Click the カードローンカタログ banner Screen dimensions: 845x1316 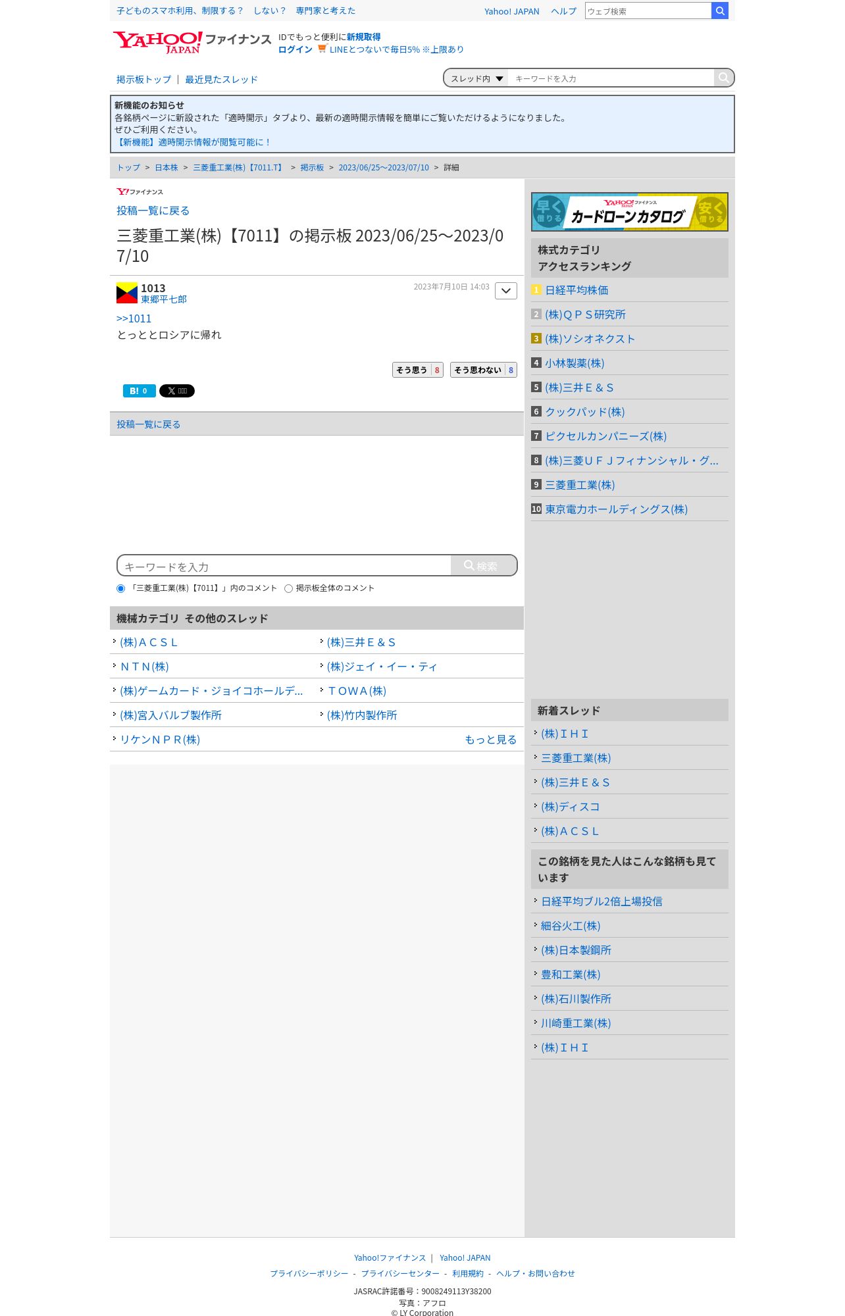(x=630, y=212)
